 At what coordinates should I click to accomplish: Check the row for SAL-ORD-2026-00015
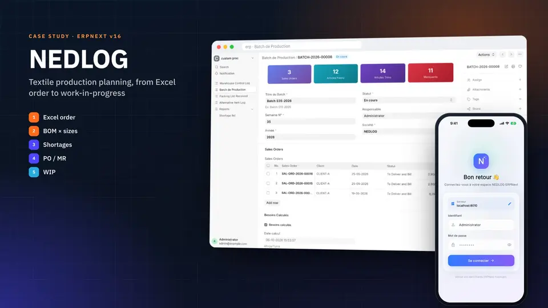click(268, 183)
